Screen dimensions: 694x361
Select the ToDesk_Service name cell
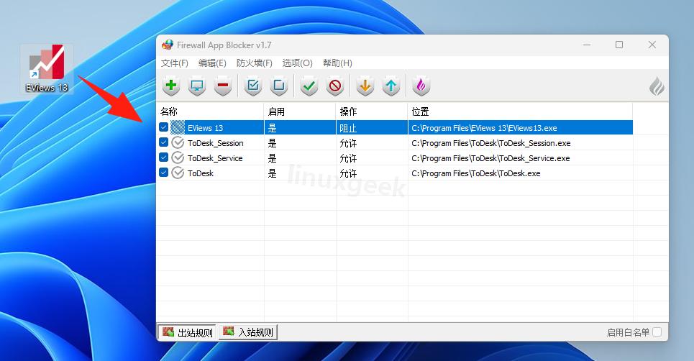click(x=215, y=158)
